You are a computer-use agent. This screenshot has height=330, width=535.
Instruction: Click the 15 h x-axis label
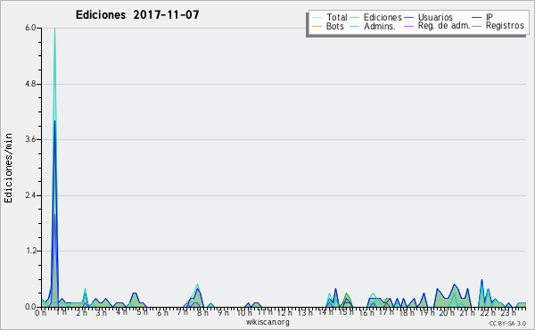346,312
